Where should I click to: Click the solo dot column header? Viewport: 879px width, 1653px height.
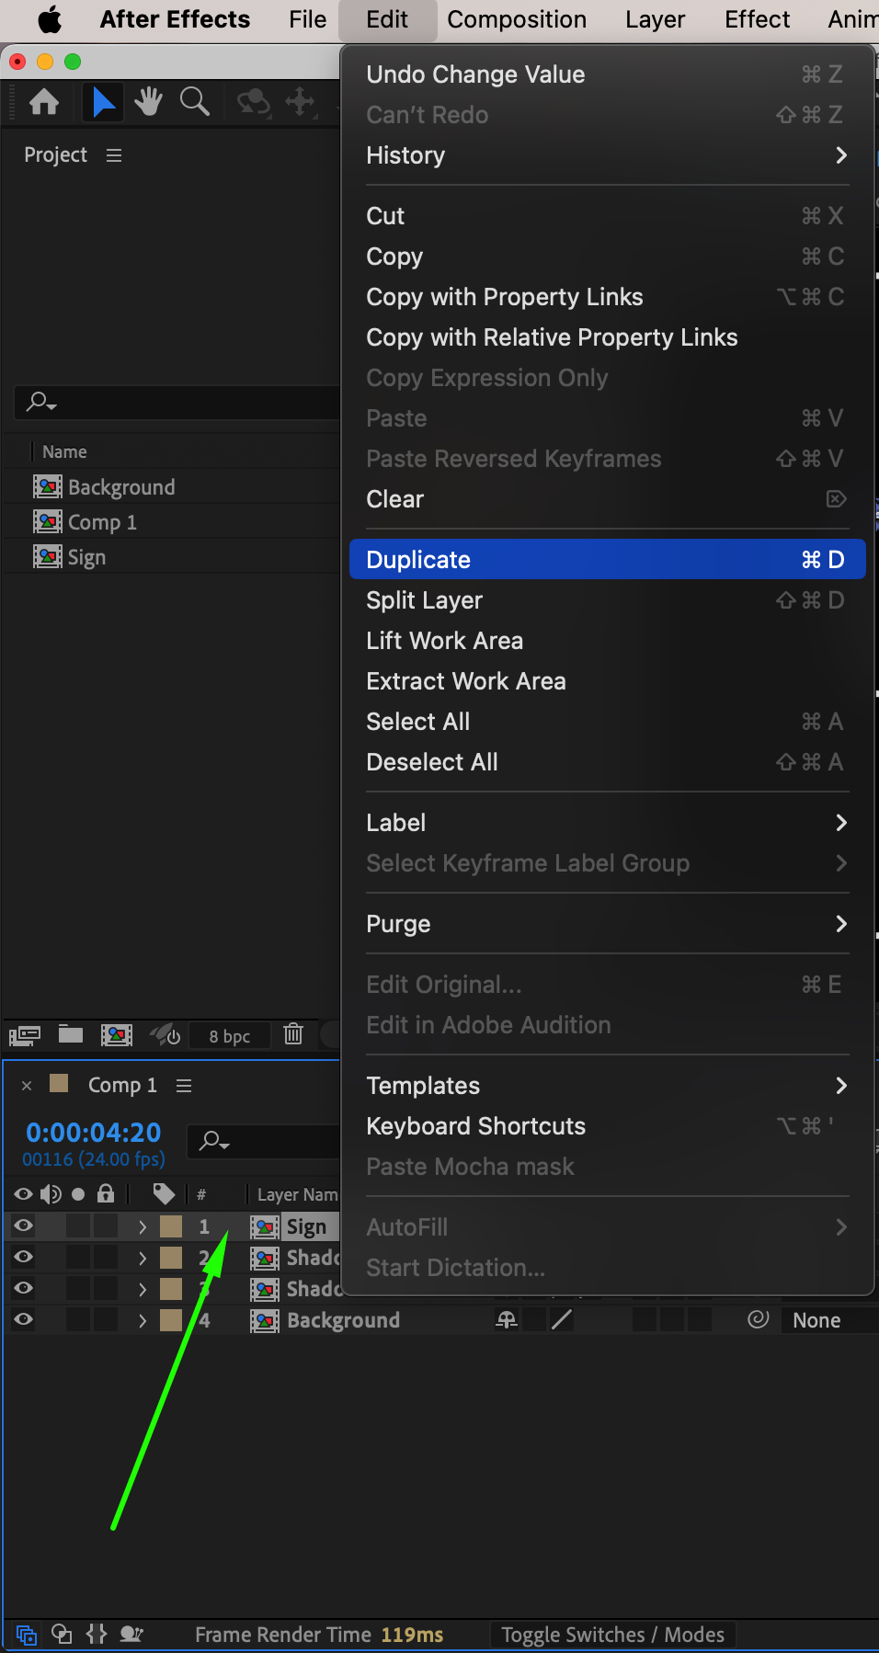coord(78,1194)
